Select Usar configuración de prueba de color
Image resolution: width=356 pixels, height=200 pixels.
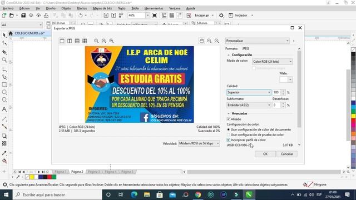point(229,134)
